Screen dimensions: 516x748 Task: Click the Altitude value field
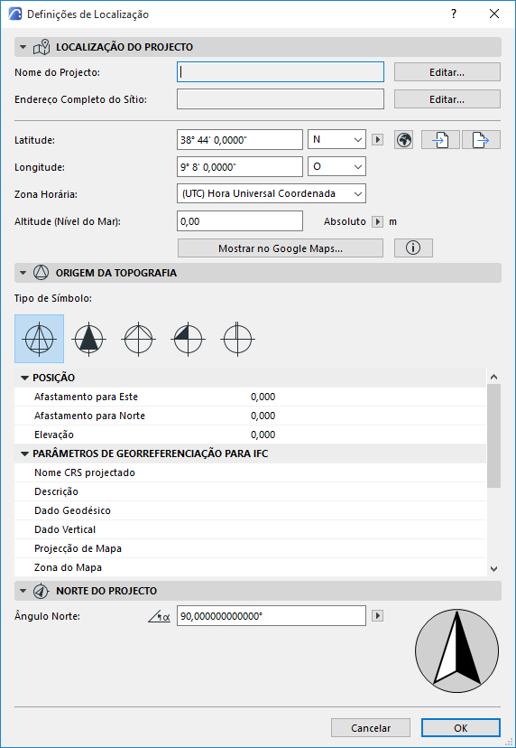pyautogui.click(x=240, y=221)
